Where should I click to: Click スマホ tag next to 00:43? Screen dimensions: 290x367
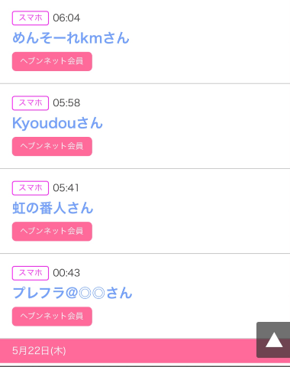coord(31,273)
